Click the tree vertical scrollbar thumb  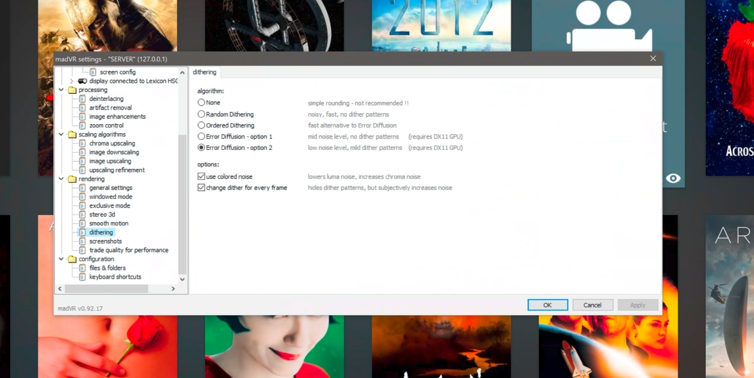point(183,204)
